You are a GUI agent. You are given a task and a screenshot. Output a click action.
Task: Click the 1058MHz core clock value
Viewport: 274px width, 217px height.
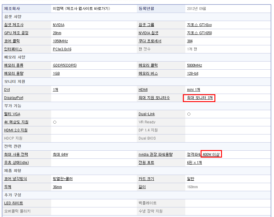(60, 41)
